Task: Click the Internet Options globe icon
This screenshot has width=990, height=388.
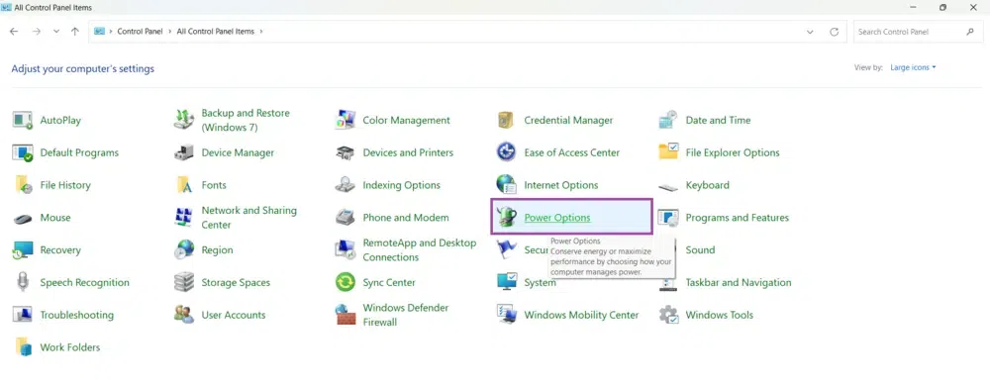Action: click(506, 185)
